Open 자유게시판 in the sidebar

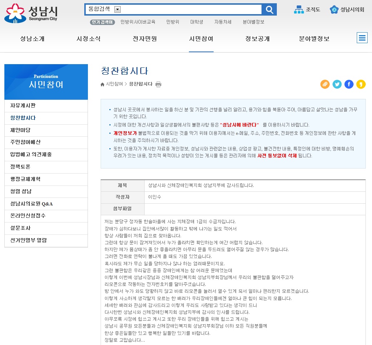(x=23, y=105)
